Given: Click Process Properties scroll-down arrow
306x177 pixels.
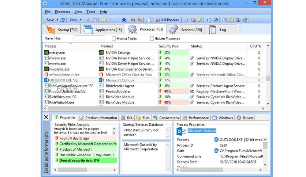Looking at the screenshot, I should 265,165.
